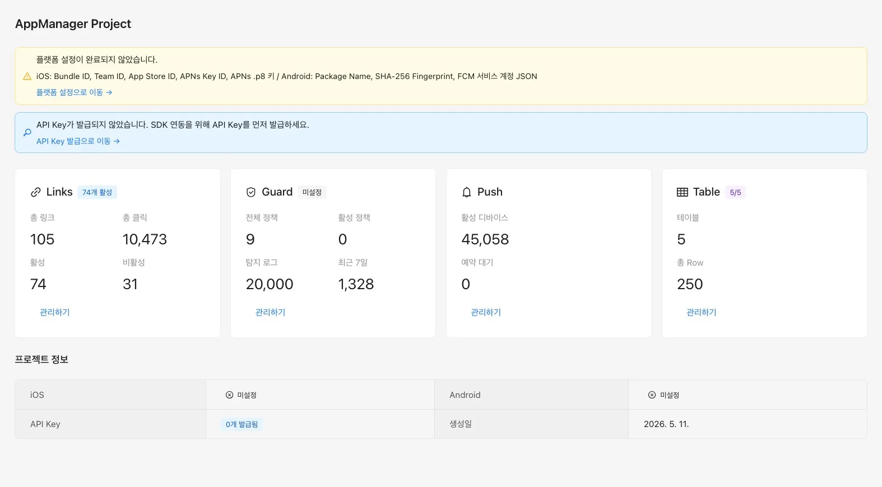Screen dimensions: 882x487
Task: Click the Android 미설정 circle-x icon
Action: 652,395
